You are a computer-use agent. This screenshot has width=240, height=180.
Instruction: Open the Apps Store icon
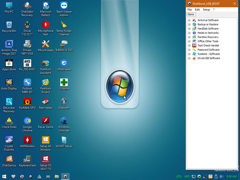point(9,65)
